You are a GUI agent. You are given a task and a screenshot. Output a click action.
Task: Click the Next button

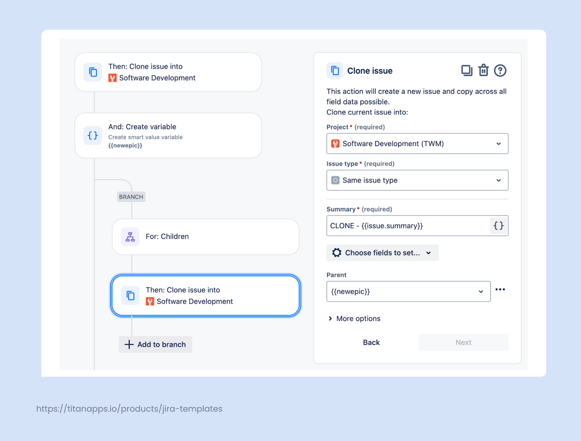pos(463,342)
